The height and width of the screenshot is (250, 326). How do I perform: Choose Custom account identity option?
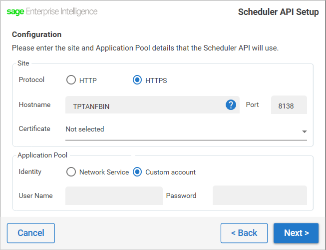137,172
